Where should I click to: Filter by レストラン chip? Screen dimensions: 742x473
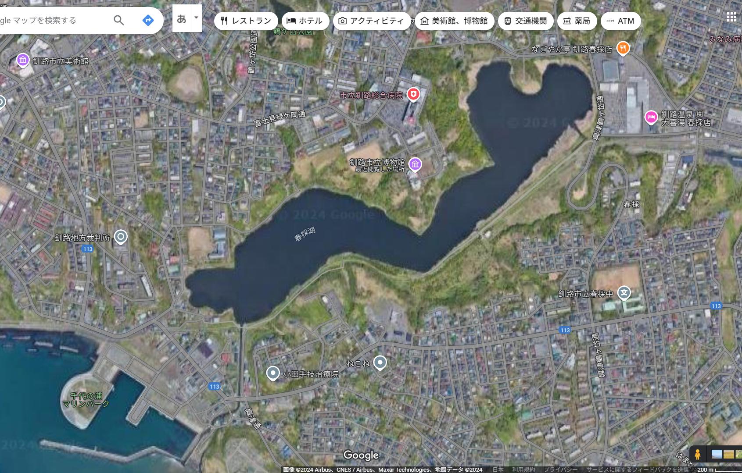[x=246, y=21]
